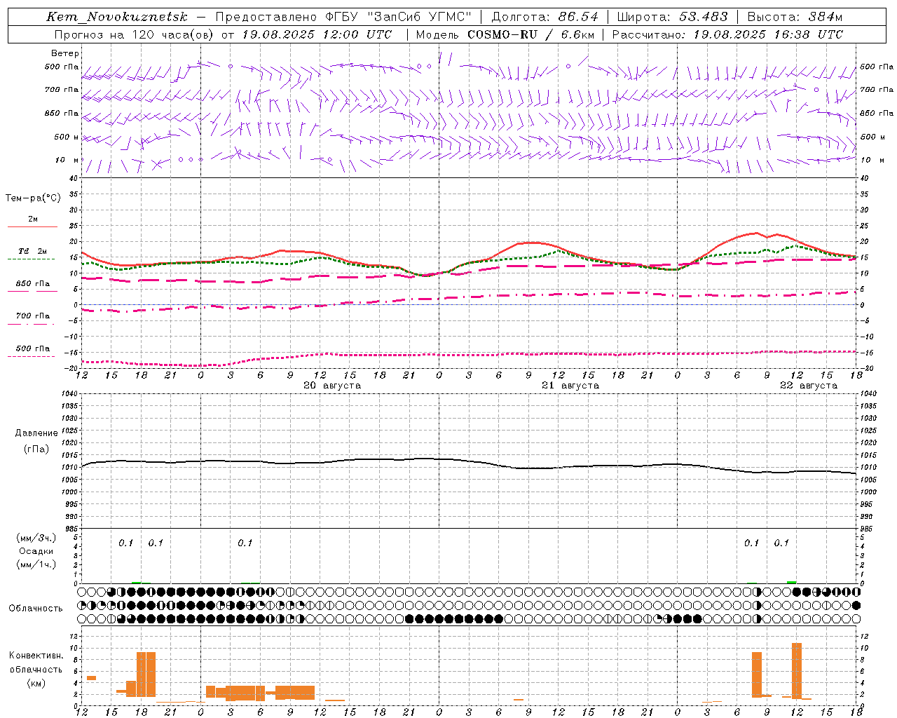Click the "21 августа" date label
The width and height of the screenshot is (897, 718).
click(x=570, y=386)
